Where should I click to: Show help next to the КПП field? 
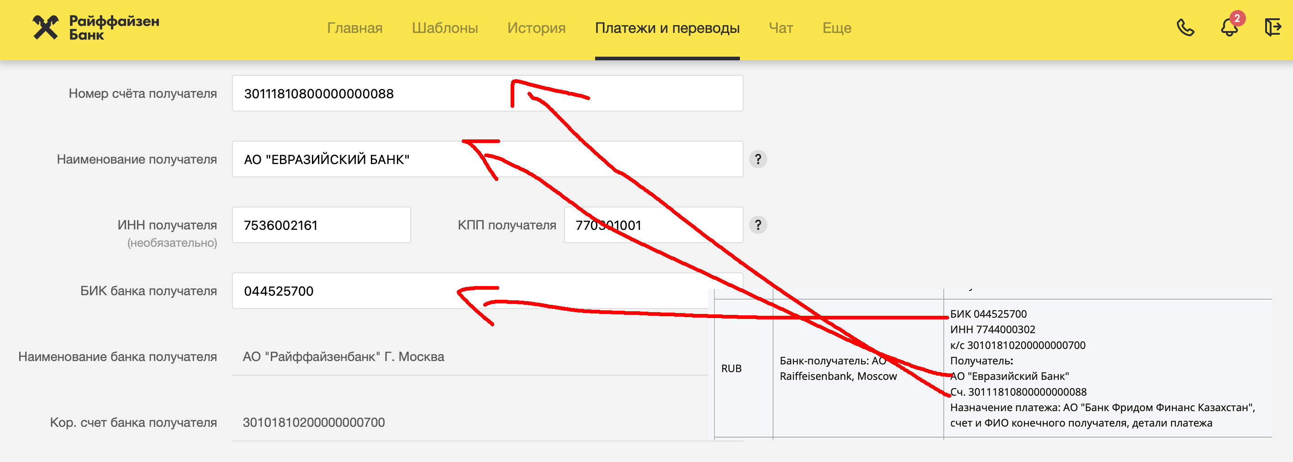coord(758,225)
